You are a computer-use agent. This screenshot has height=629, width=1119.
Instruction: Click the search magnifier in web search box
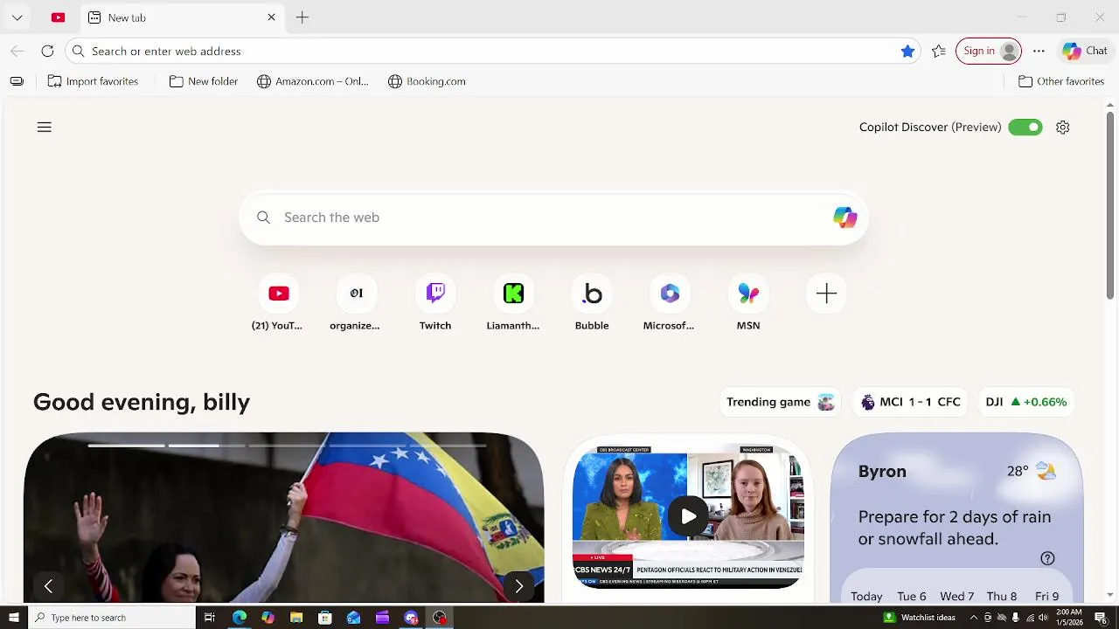coord(263,218)
